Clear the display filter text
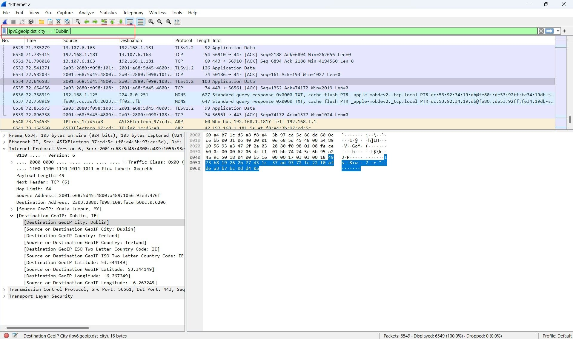Viewport: 573px width, 339px height. tap(541, 31)
